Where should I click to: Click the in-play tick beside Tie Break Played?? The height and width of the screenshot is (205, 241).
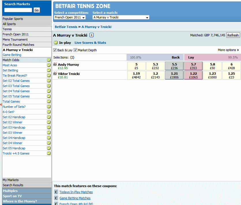[x=49, y=76]
